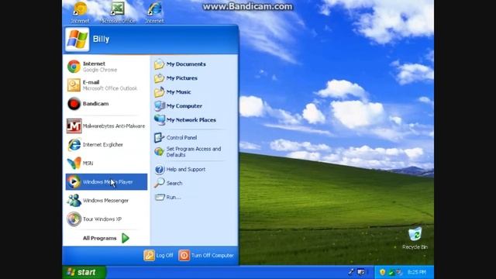
Task: Select Control Panel menu text
Action: pos(181,138)
